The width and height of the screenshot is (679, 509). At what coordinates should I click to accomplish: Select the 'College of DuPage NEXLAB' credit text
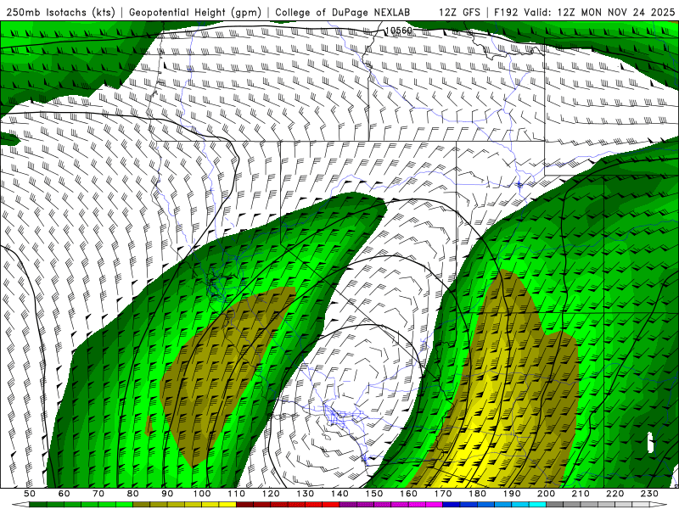click(343, 12)
